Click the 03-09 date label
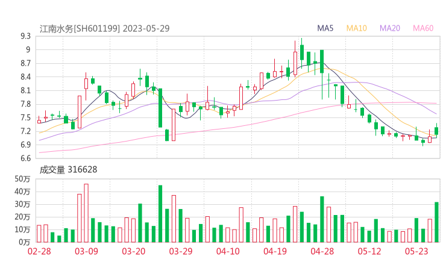 pyautogui.click(x=86, y=251)
